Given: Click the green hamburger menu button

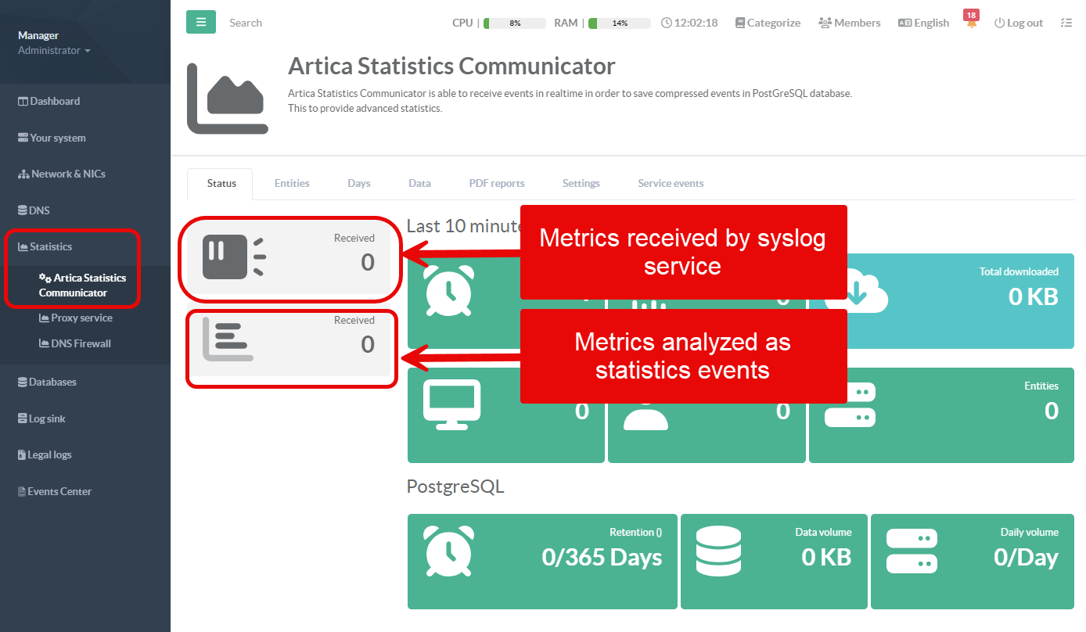Looking at the screenshot, I should coord(201,22).
